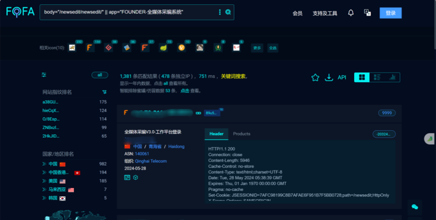Screen dimensions: 436x220
Task: Toggle the sidebar 'all' pill
Action: click(99, 75)
